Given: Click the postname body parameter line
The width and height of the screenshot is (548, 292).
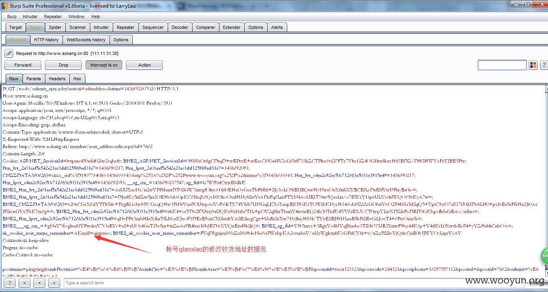Looking at the screenshot, I should click(x=271, y=269).
